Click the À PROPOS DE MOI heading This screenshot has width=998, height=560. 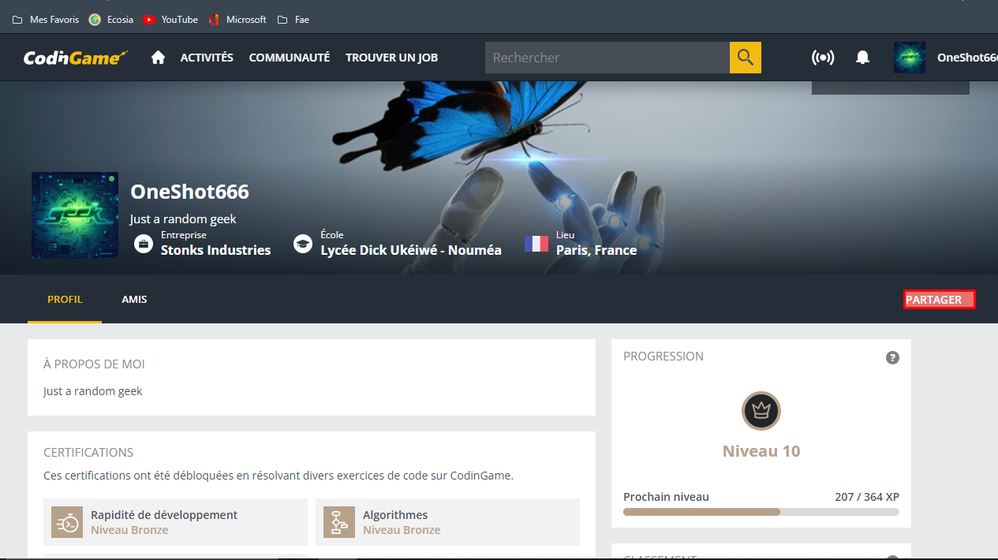pyautogui.click(x=94, y=364)
